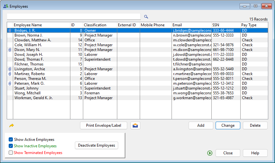Click attachment icon for Petersen, Mark O.
The height and width of the screenshot is (163, 275).
[10, 83]
